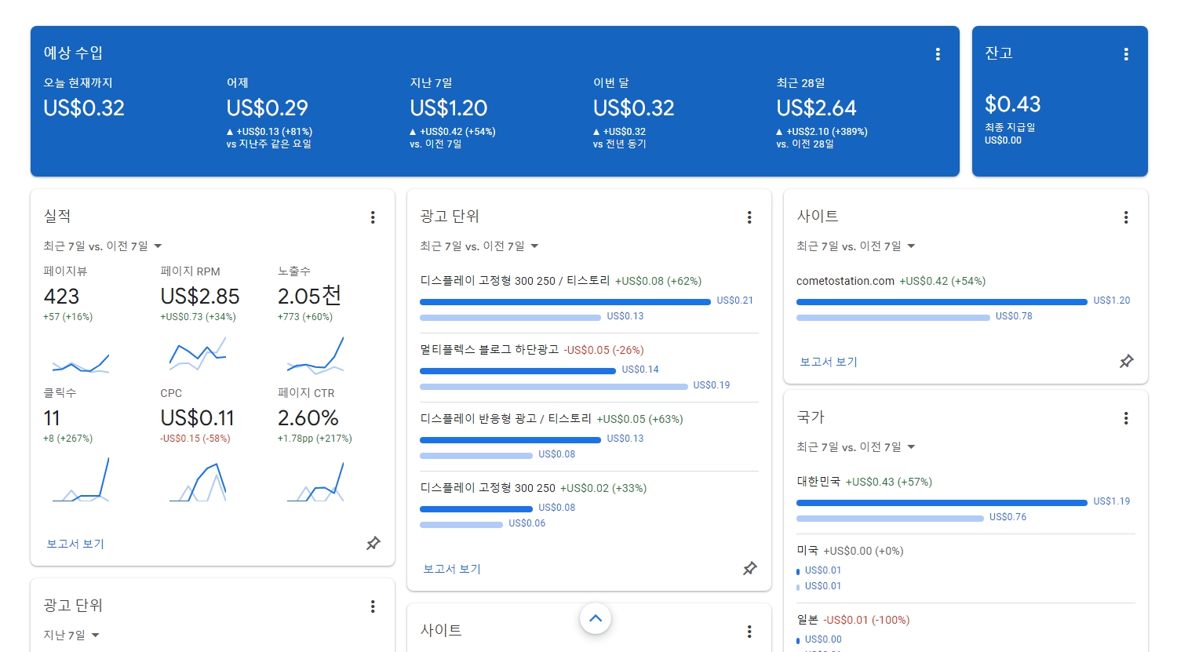
Task: Click the 최종 지급일 US$0.00 text
Action: [1010, 133]
